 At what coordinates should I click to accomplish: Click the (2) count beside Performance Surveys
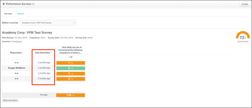coord(33,4)
